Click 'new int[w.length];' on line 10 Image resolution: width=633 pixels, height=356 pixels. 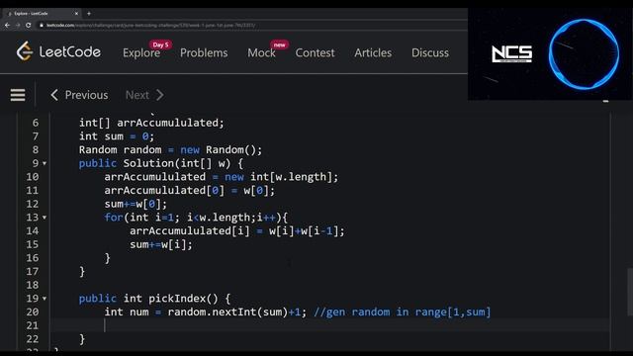[281, 177]
